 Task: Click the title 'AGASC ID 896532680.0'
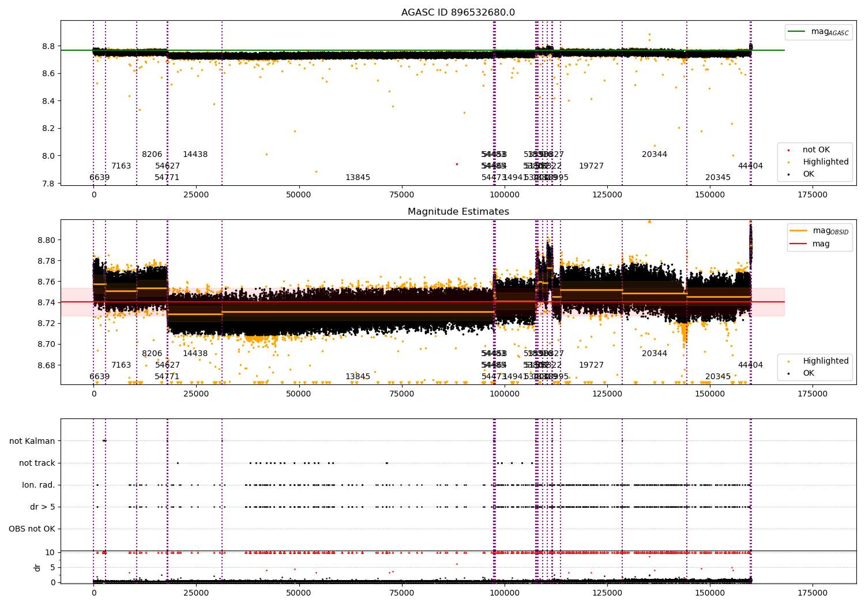[458, 13]
